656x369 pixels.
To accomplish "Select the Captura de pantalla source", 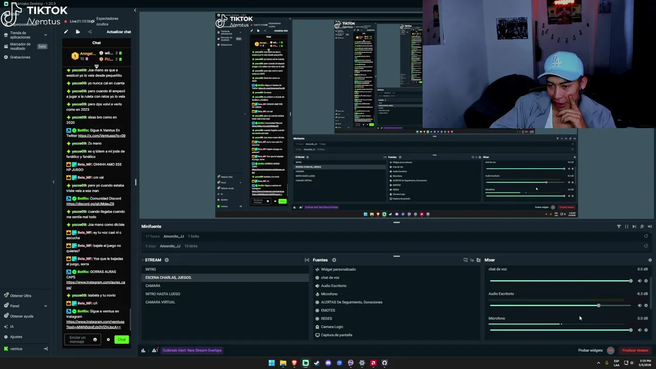I will 397,335.
